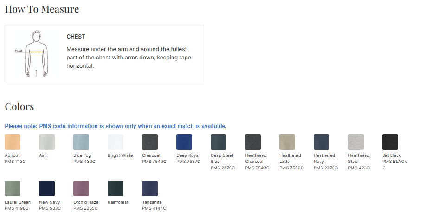Screen dimensions: 424x220
Task: Select the Bright White swatch
Action: 116,142
